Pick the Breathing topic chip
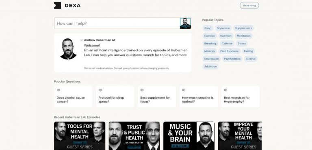This screenshot has height=150, width=312. pyautogui.click(x=210, y=43)
